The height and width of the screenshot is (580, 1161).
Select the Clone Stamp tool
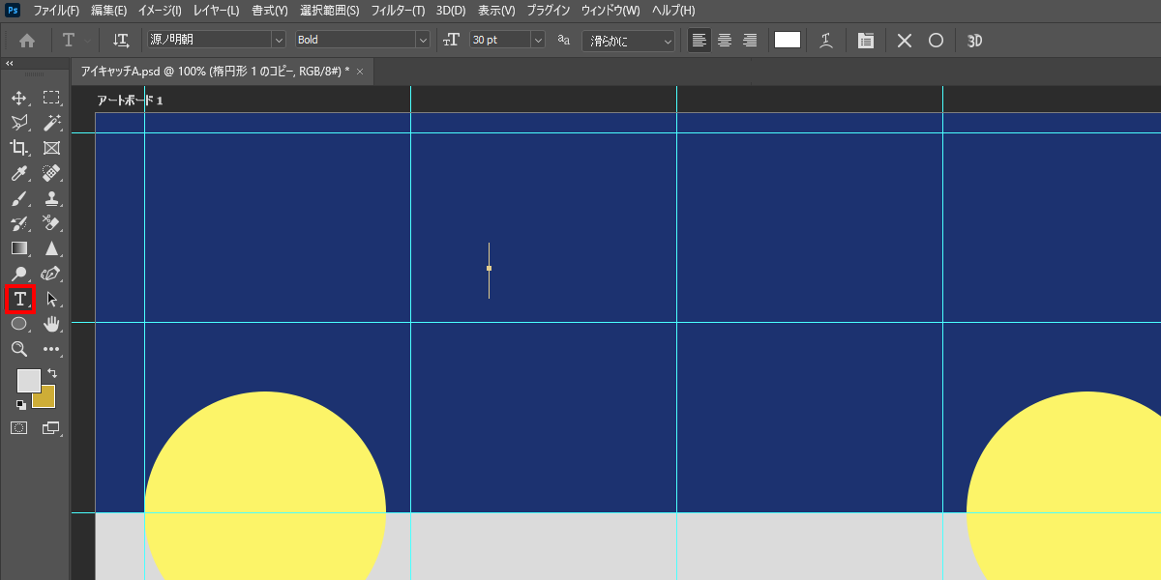[51, 198]
